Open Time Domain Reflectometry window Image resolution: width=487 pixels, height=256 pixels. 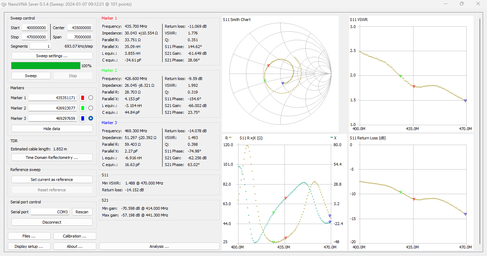52,158
